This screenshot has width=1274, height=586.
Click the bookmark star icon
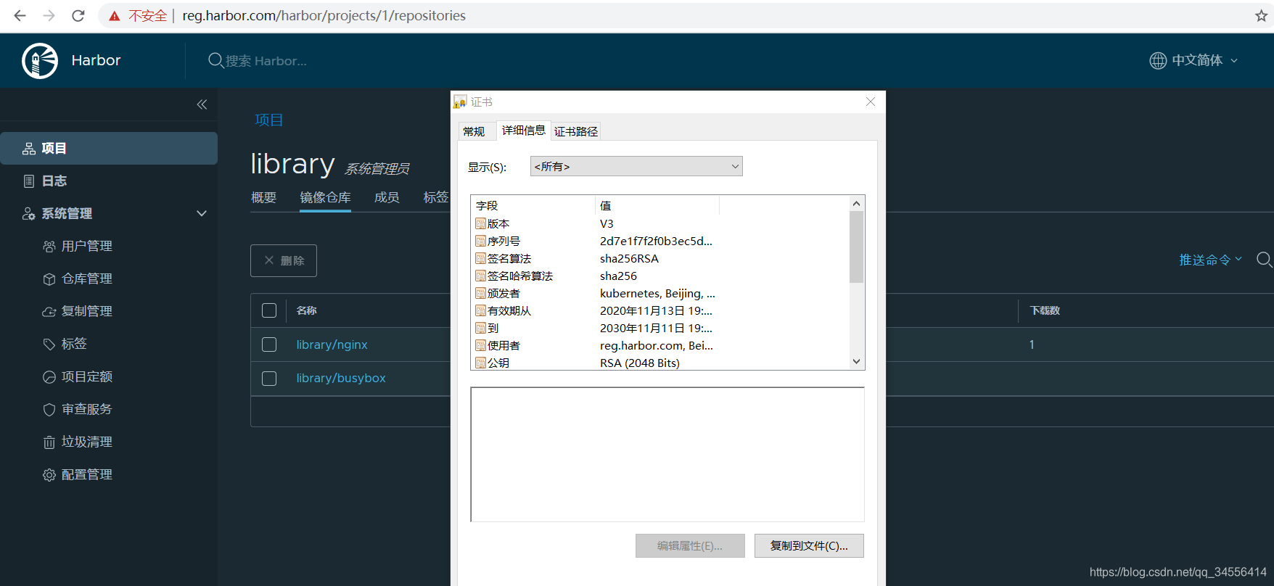coord(1261,16)
